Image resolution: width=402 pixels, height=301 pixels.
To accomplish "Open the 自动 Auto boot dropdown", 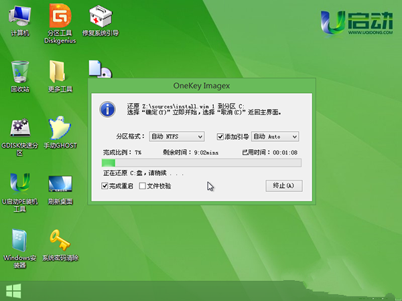I will pyautogui.click(x=275, y=136).
